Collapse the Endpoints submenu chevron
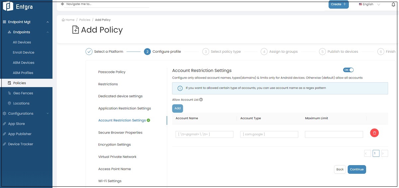This screenshot has width=399, height=188. [48, 32]
